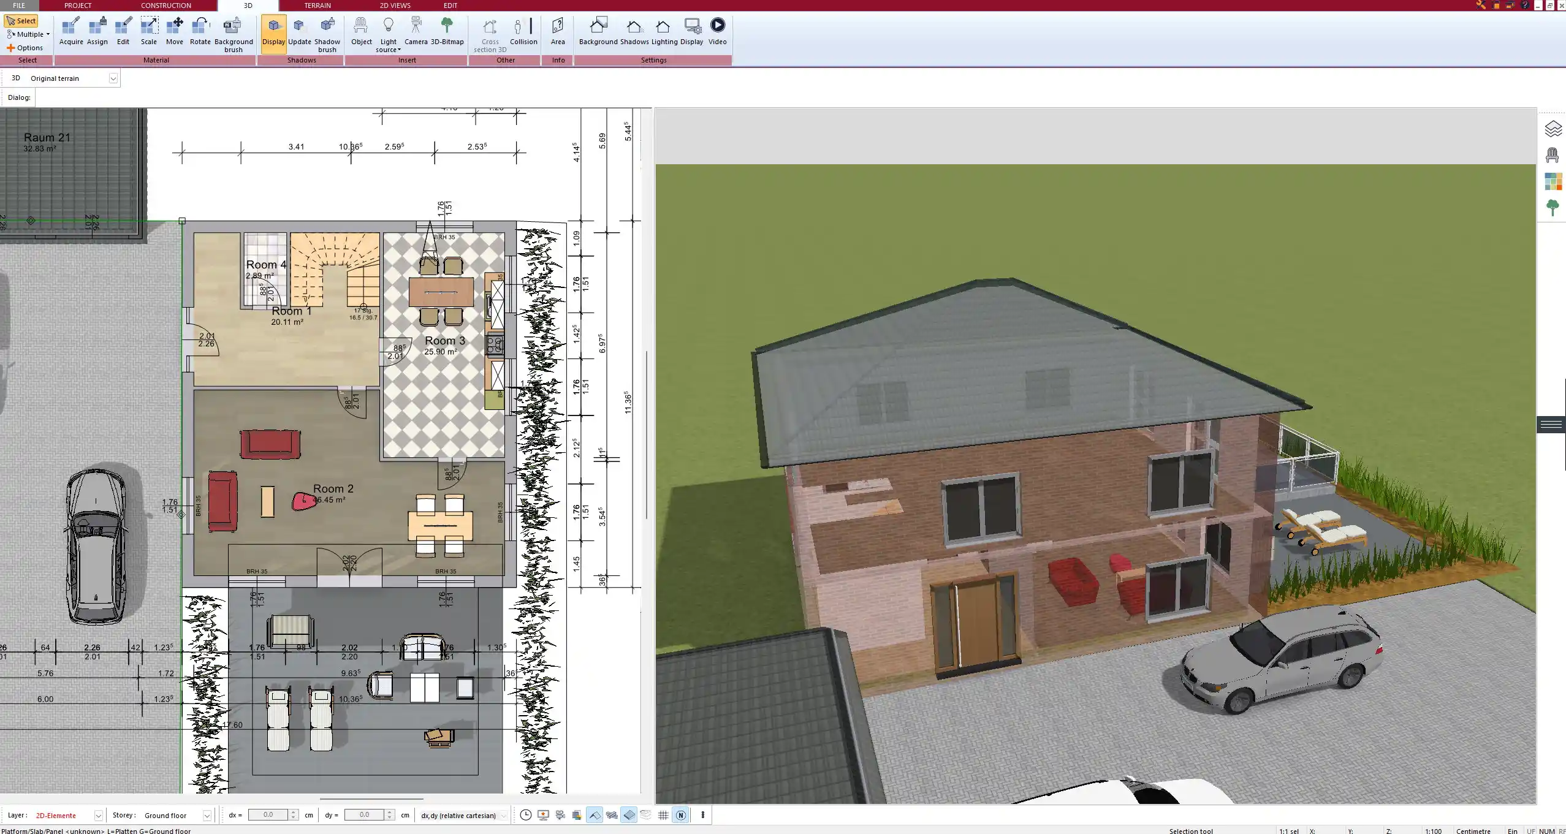1566x834 pixels.
Task: Open Shadows settings
Action: (x=634, y=31)
